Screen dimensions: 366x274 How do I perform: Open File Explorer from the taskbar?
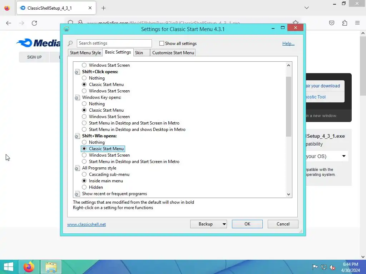tap(51, 267)
